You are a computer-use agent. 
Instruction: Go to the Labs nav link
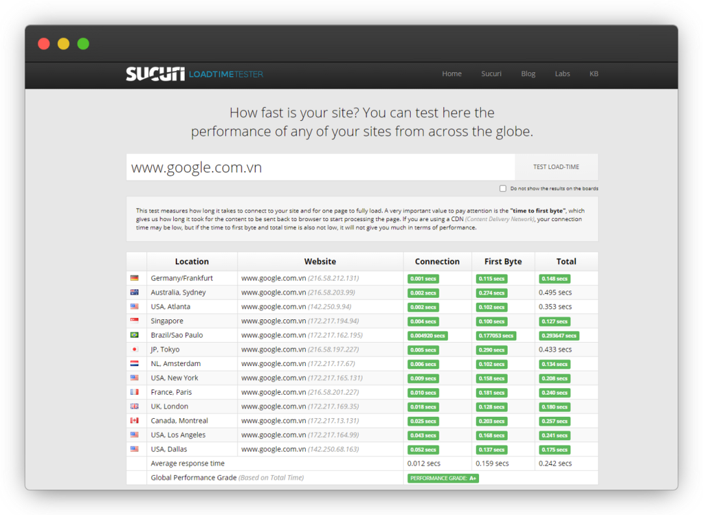pos(562,74)
